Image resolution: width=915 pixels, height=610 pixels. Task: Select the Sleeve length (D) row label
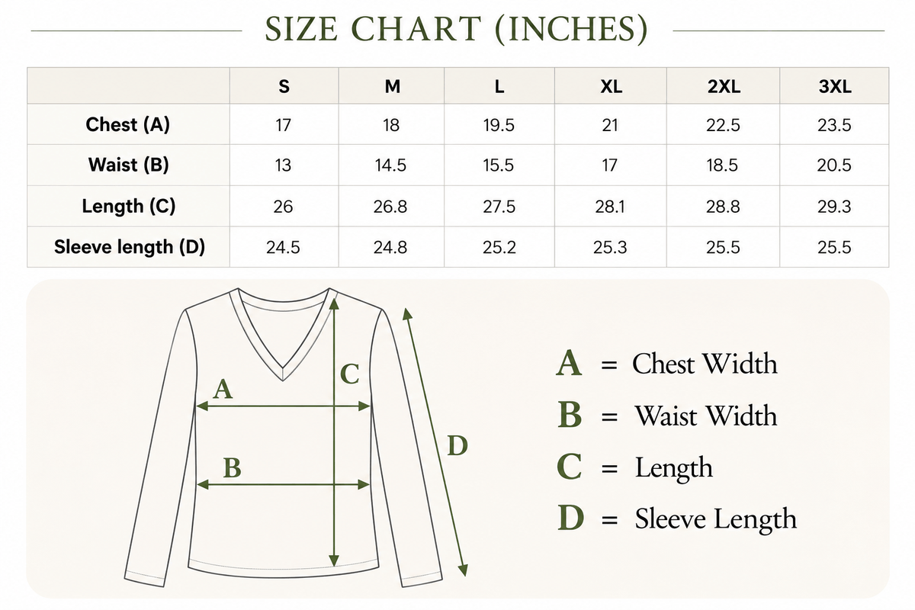coord(130,247)
